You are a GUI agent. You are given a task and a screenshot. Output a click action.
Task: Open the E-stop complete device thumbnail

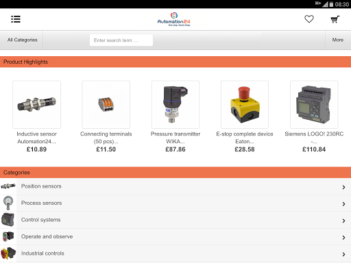click(x=245, y=104)
